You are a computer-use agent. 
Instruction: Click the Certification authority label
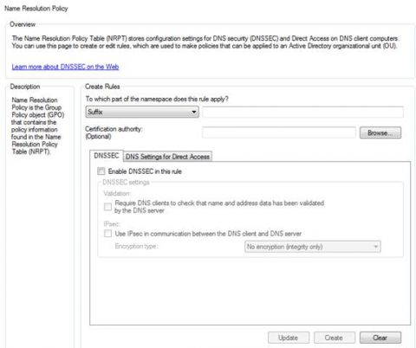coord(114,132)
